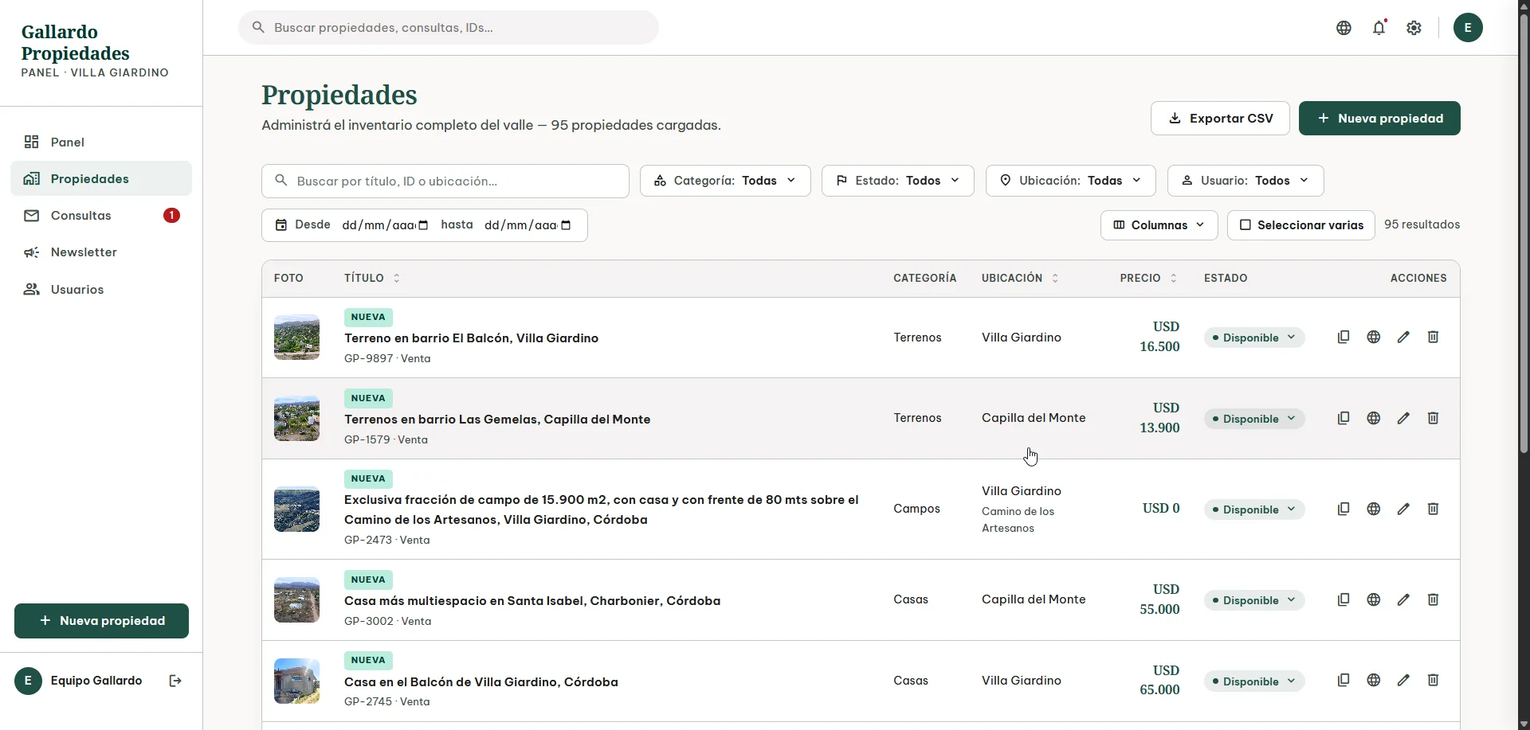Open Desde date picker calendar icon
Screen dimensions: 1530x730
pos(423,225)
